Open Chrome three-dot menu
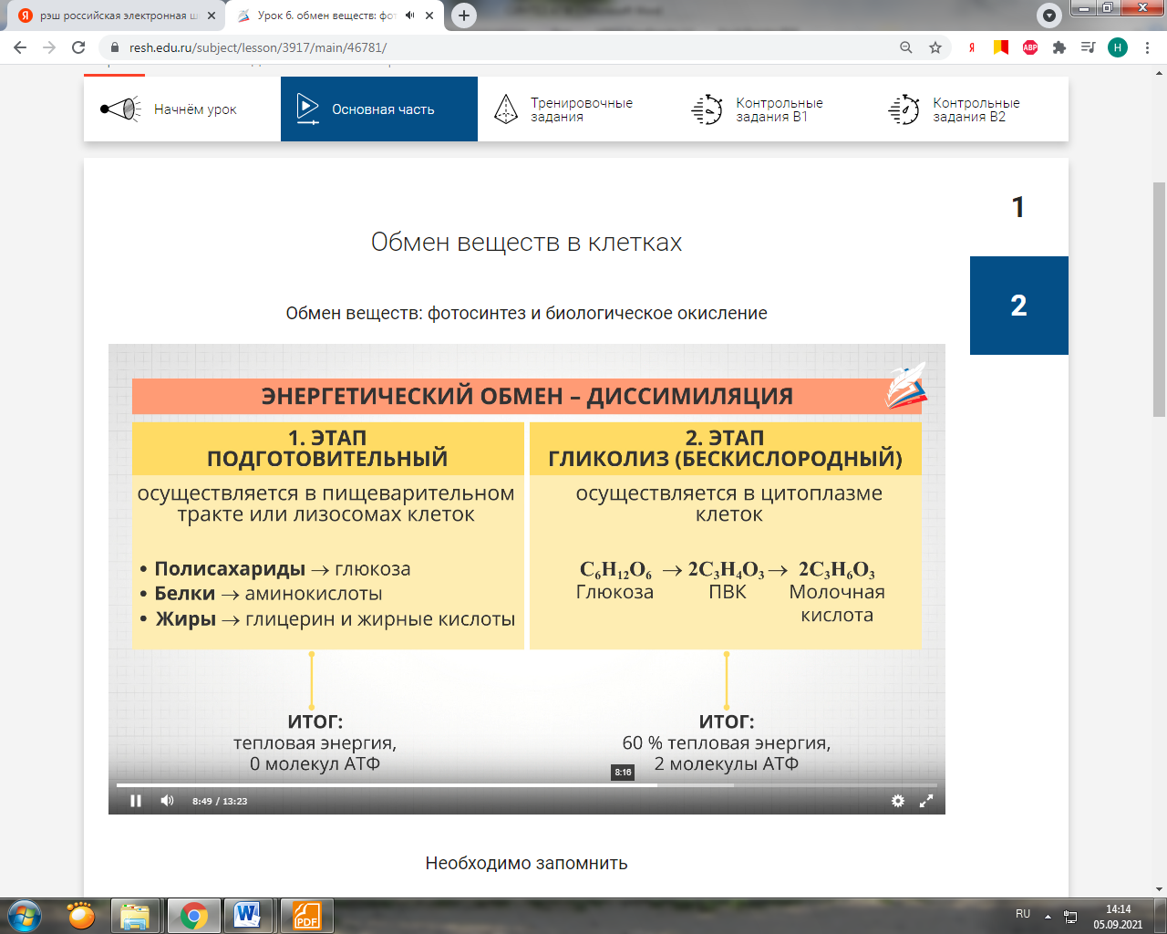1167x934 pixels. coord(1147,47)
